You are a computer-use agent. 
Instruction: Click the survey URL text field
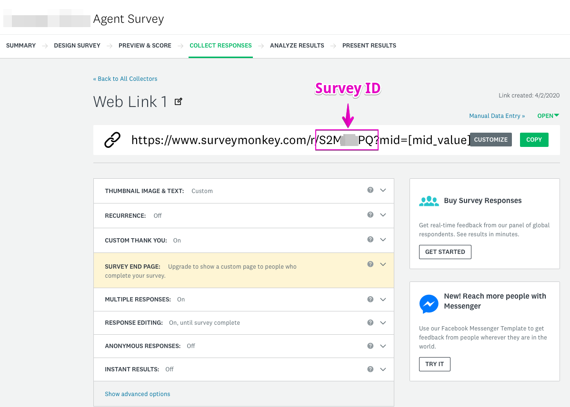tap(301, 140)
